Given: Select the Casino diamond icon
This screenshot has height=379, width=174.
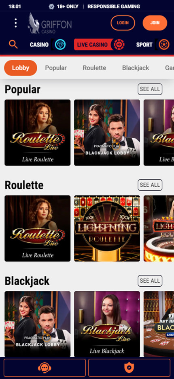Looking at the screenshot, I should (60, 44).
